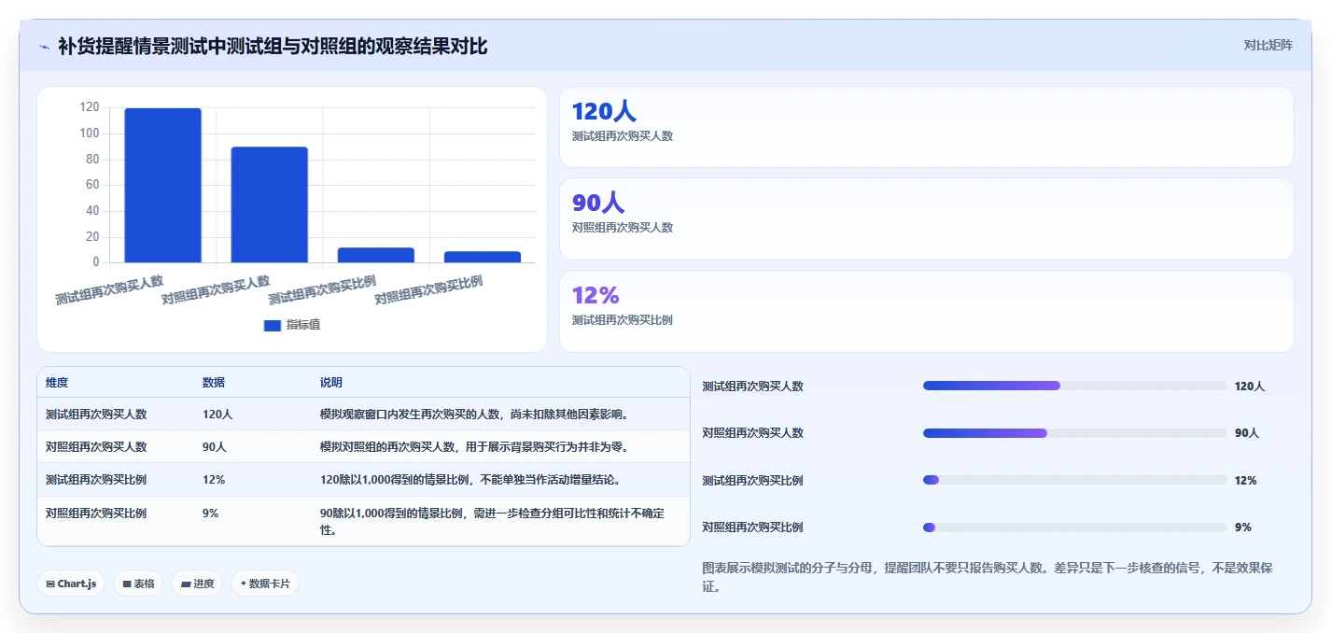Click table cell 测试组再次购买人数
The image size is (1331, 633).
coord(96,415)
